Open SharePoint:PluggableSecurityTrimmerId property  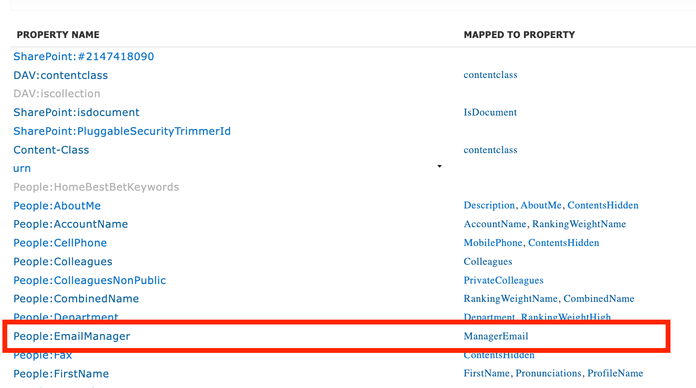pyautogui.click(x=122, y=131)
